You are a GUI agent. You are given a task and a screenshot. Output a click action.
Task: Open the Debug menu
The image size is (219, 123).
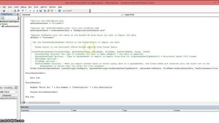click(24, 7)
